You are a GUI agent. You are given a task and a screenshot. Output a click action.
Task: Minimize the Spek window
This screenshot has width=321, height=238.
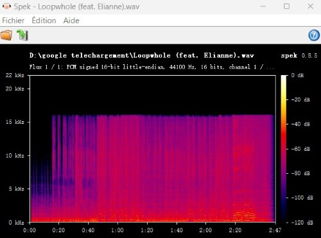pyautogui.click(x=263, y=6)
